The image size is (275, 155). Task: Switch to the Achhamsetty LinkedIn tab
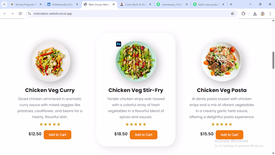[62, 5]
